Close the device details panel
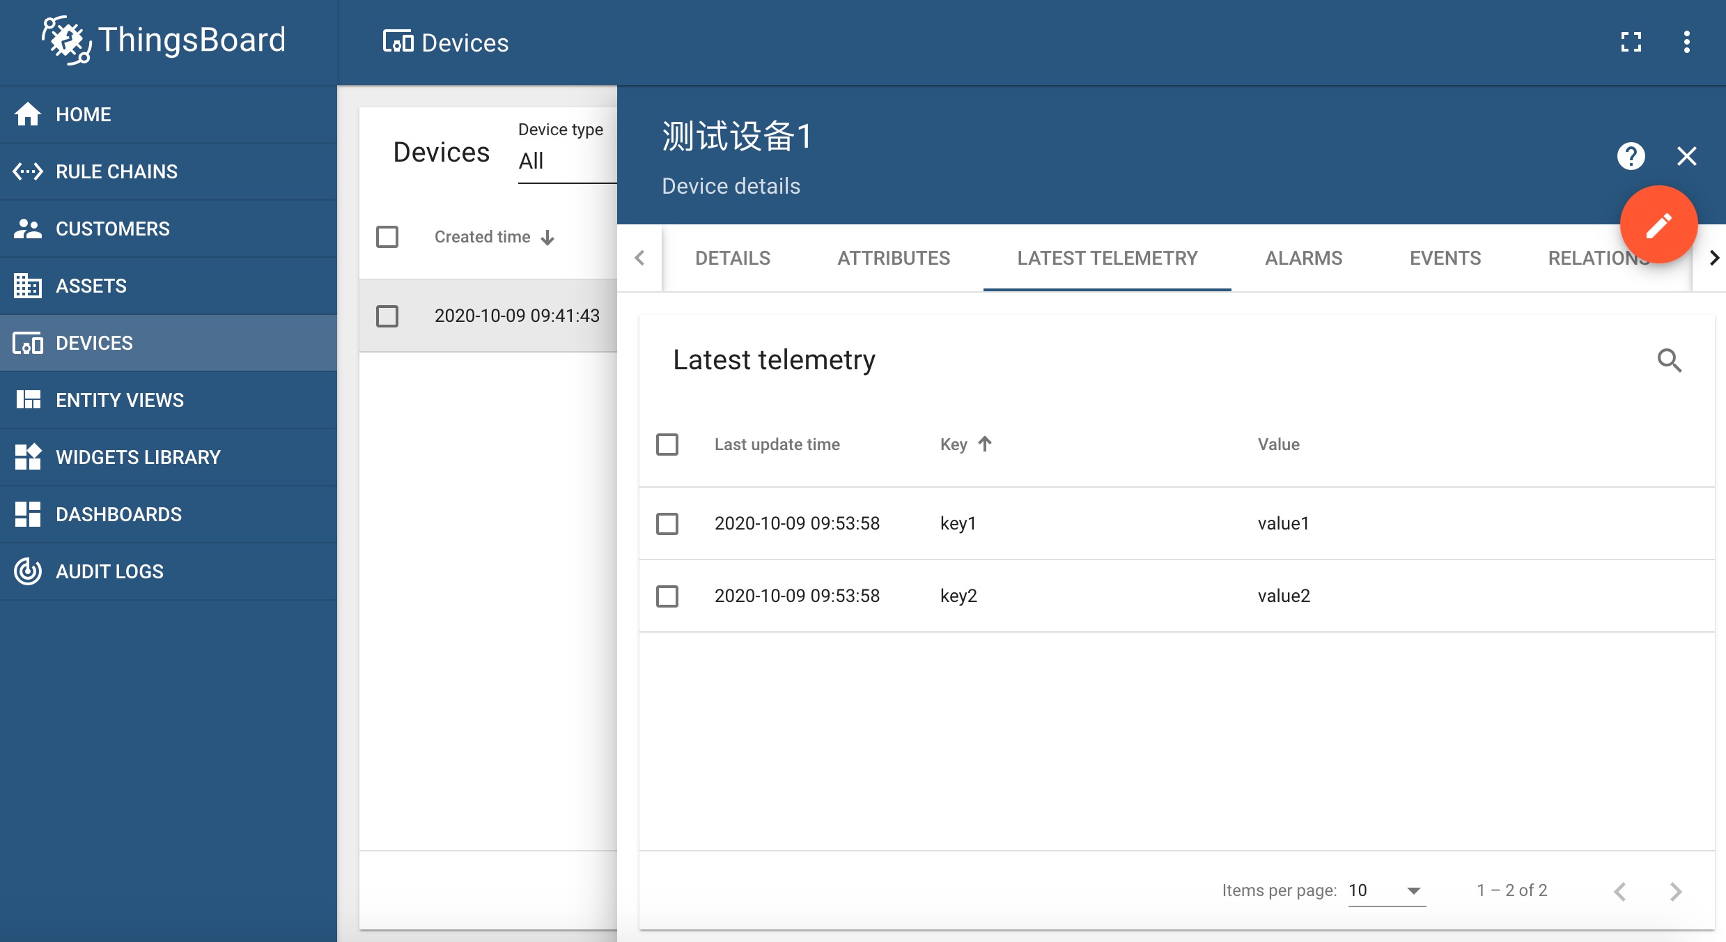The image size is (1726, 942). tap(1686, 156)
